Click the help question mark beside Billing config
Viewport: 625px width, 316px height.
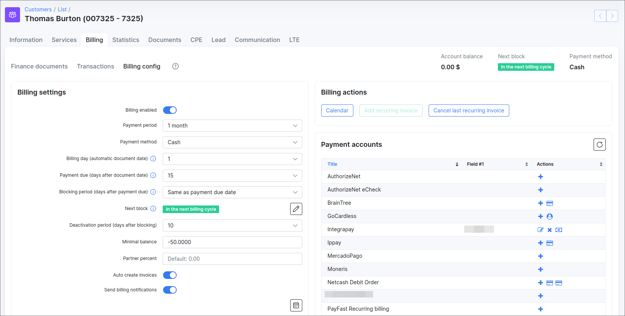175,66
